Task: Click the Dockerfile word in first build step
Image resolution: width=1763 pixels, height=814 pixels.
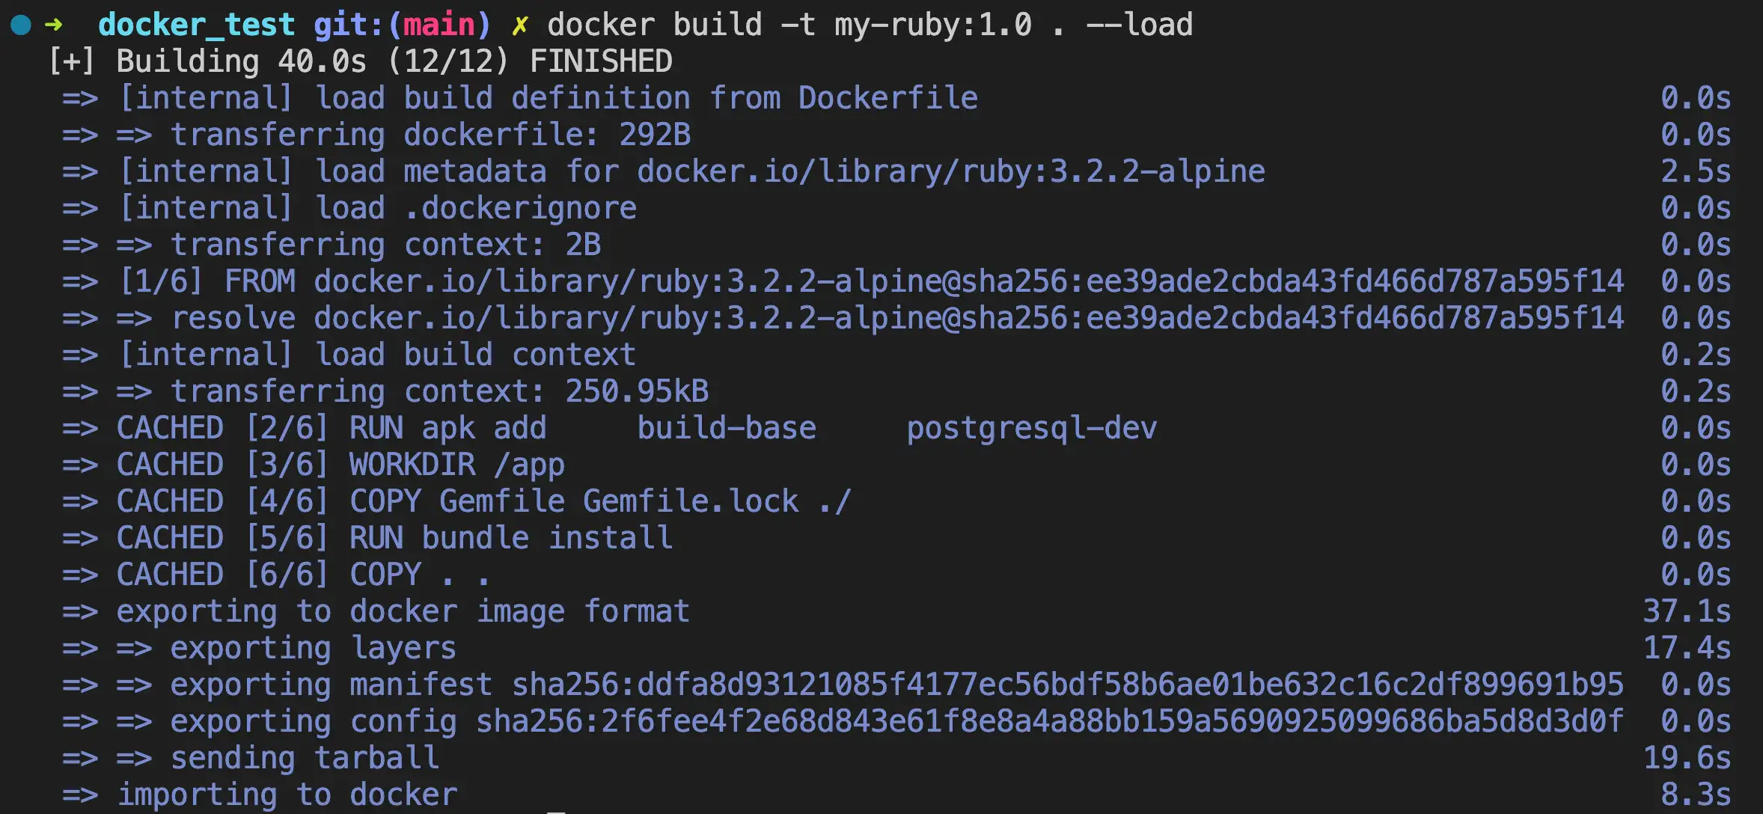Action: (887, 99)
